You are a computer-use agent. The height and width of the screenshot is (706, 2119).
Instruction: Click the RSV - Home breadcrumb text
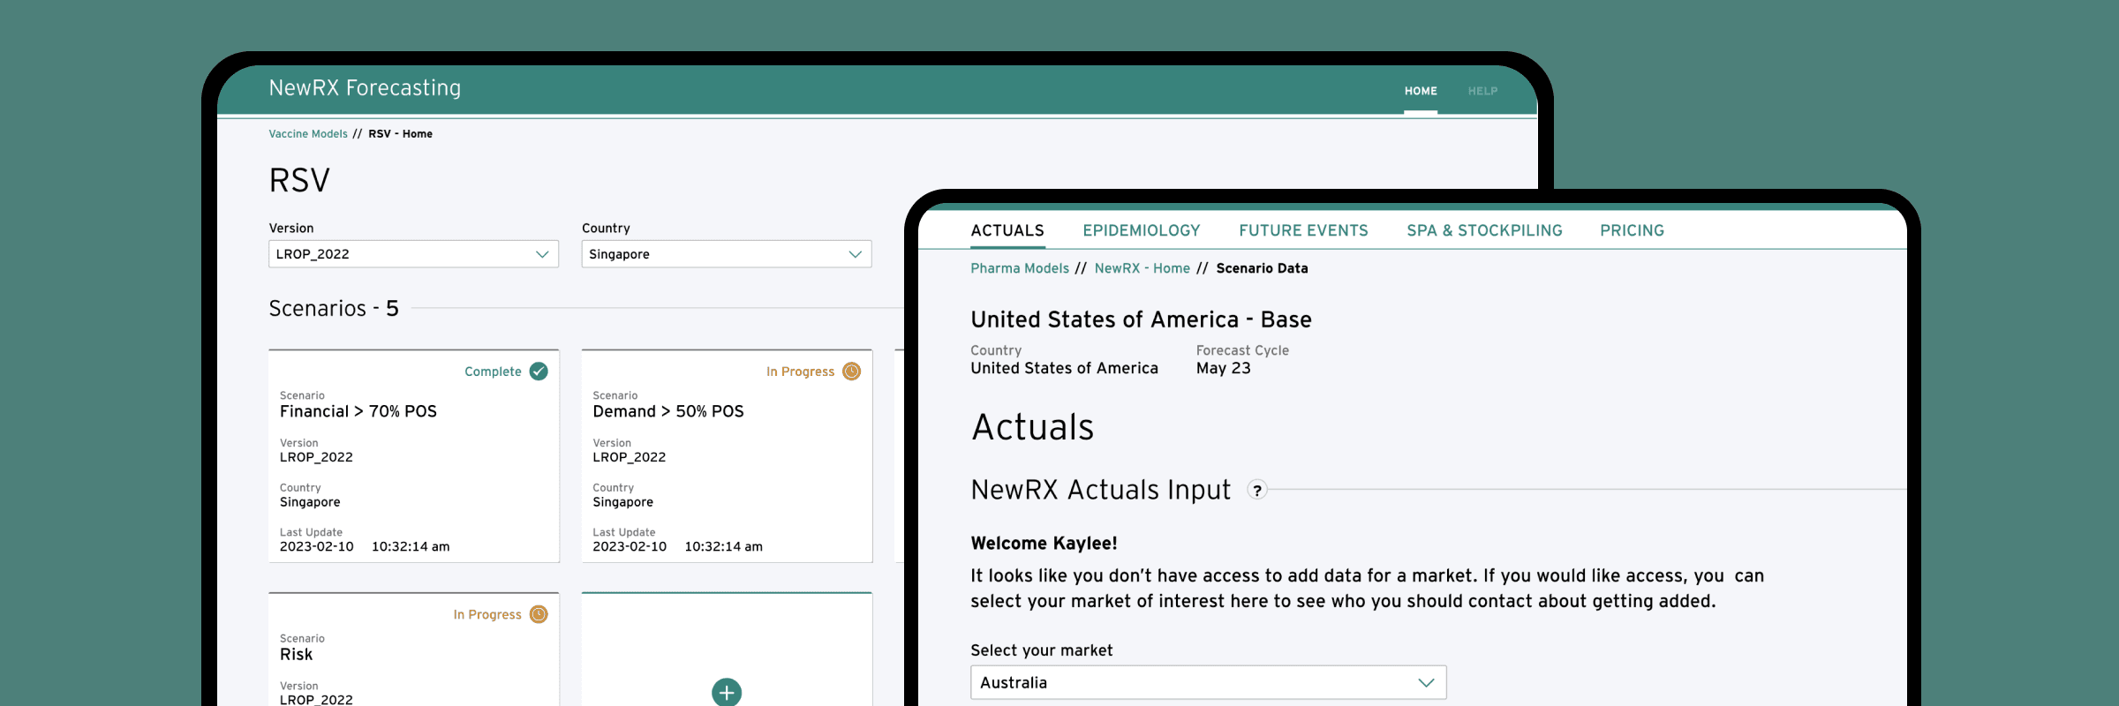click(x=400, y=134)
